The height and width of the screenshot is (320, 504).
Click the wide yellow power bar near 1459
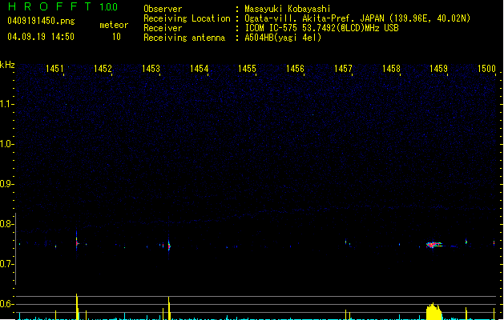[434, 311]
